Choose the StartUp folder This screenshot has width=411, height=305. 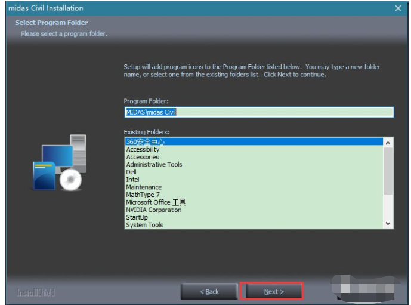click(x=254, y=217)
